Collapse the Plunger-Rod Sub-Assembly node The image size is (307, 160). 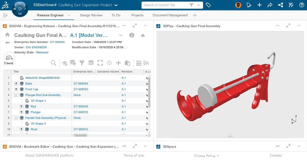point(16,95)
